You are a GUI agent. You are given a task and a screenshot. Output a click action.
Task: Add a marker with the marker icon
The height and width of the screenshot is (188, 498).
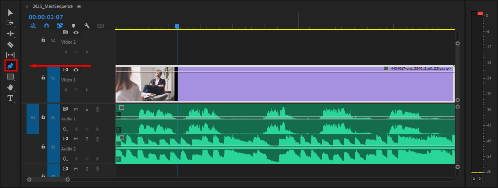click(x=74, y=26)
